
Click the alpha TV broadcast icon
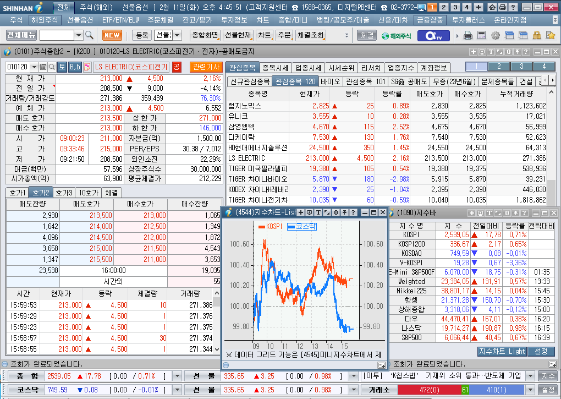pos(433,35)
